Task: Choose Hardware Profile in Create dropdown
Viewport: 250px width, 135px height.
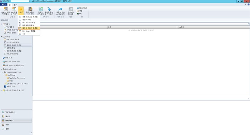Action: [x=29, y=25]
